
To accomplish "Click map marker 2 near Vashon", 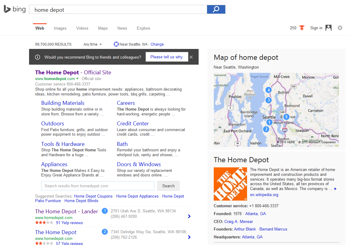I will (266, 129).
